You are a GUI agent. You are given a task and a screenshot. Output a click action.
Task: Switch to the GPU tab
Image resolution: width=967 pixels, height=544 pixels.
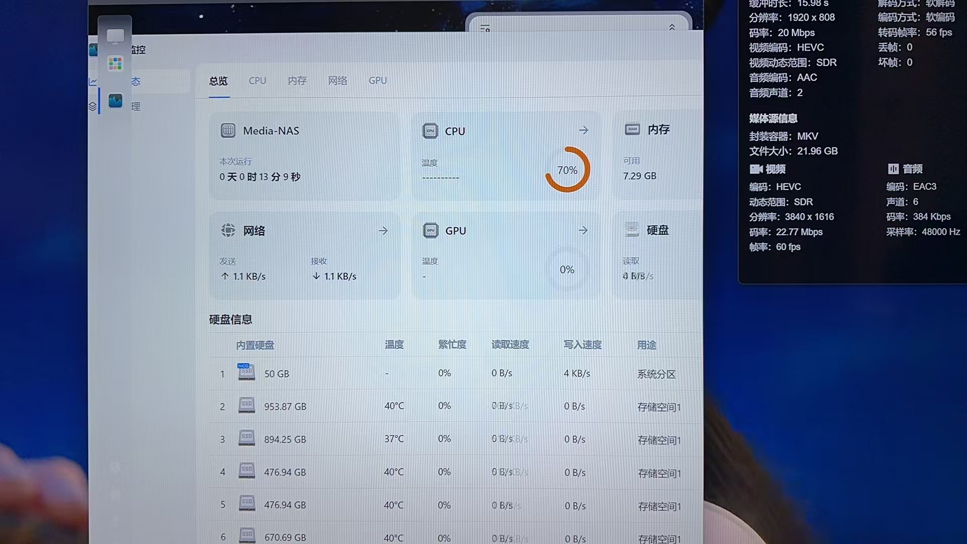coord(378,81)
